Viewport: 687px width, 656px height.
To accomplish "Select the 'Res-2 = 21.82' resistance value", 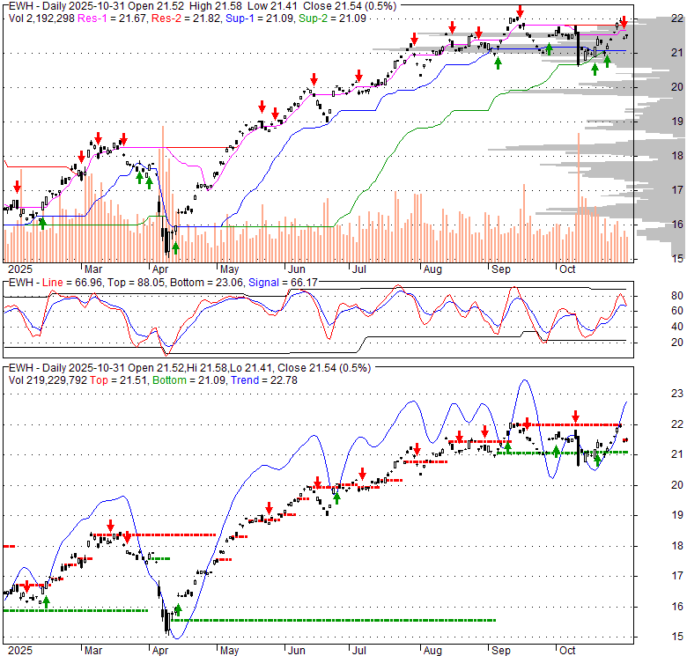I will (186, 18).
